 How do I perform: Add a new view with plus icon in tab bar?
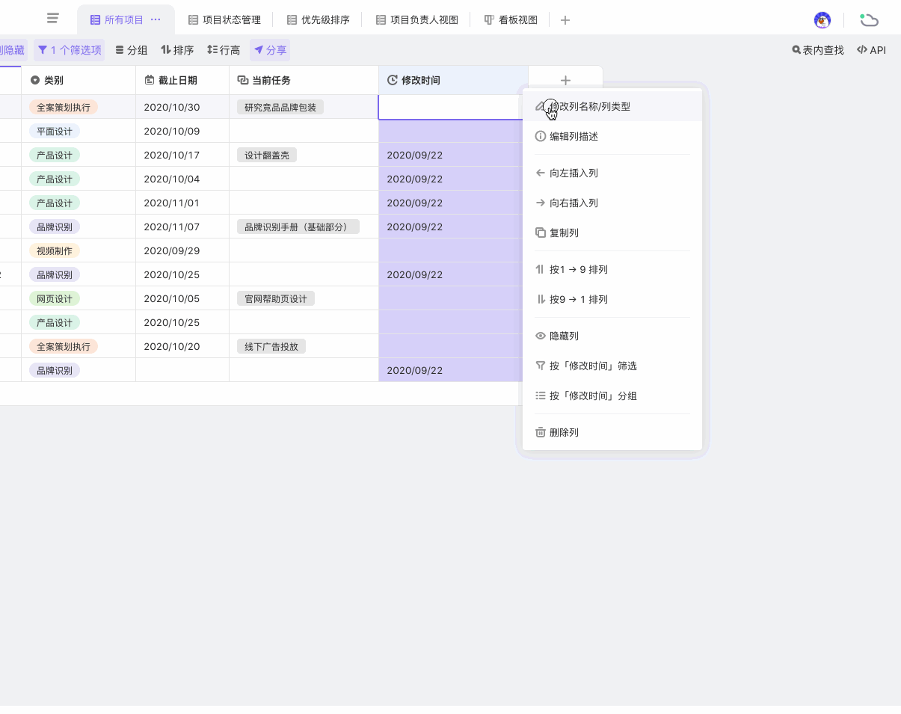pos(565,20)
